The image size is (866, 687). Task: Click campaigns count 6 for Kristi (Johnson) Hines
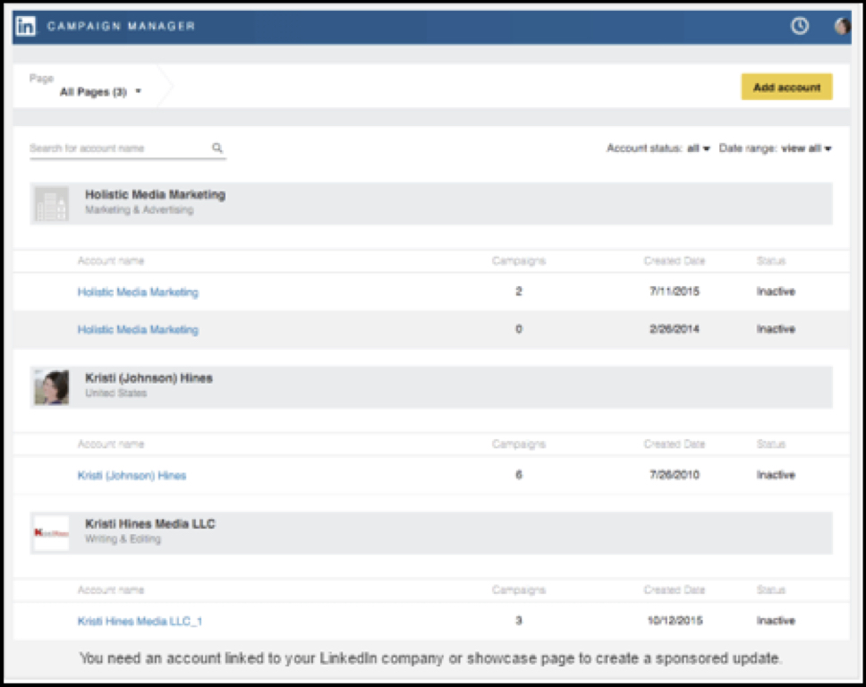tap(519, 474)
